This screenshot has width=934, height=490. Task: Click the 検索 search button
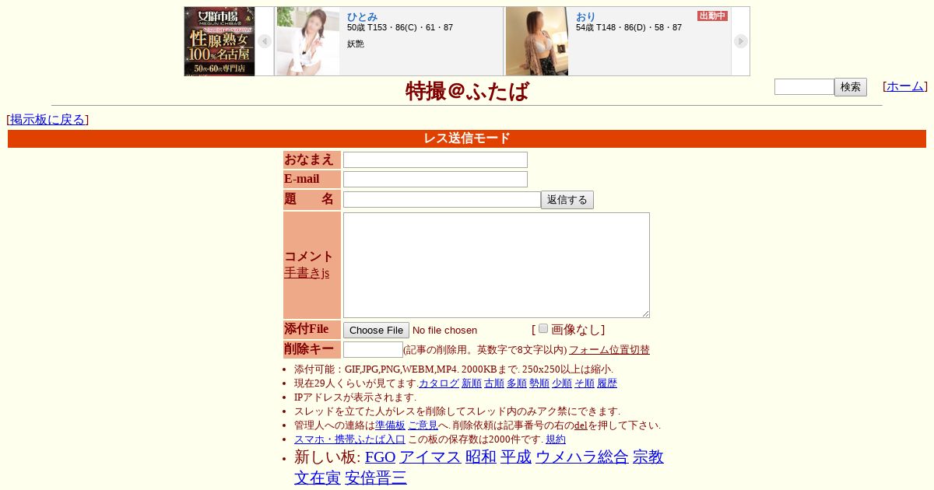851,87
